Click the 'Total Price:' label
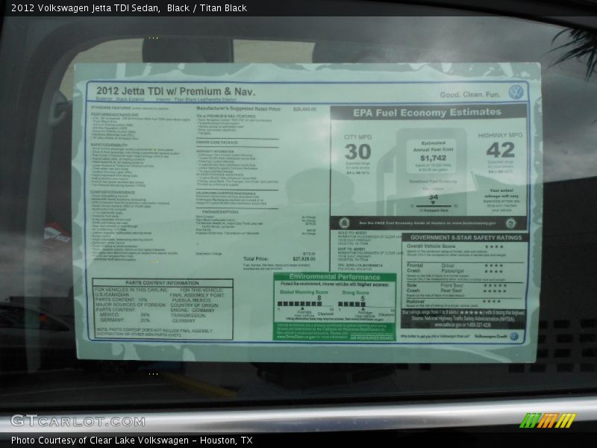This screenshot has width=597, height=448. [255, 259]
